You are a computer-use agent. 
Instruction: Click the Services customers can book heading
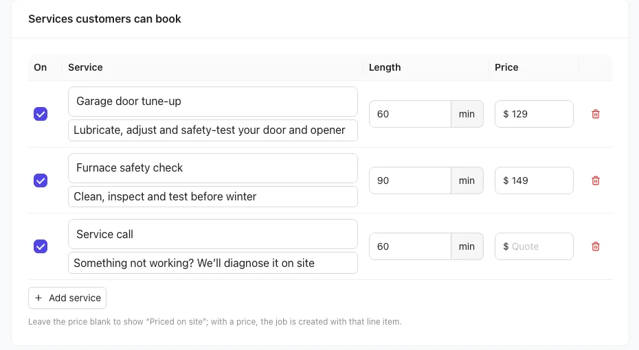[104, 19]
